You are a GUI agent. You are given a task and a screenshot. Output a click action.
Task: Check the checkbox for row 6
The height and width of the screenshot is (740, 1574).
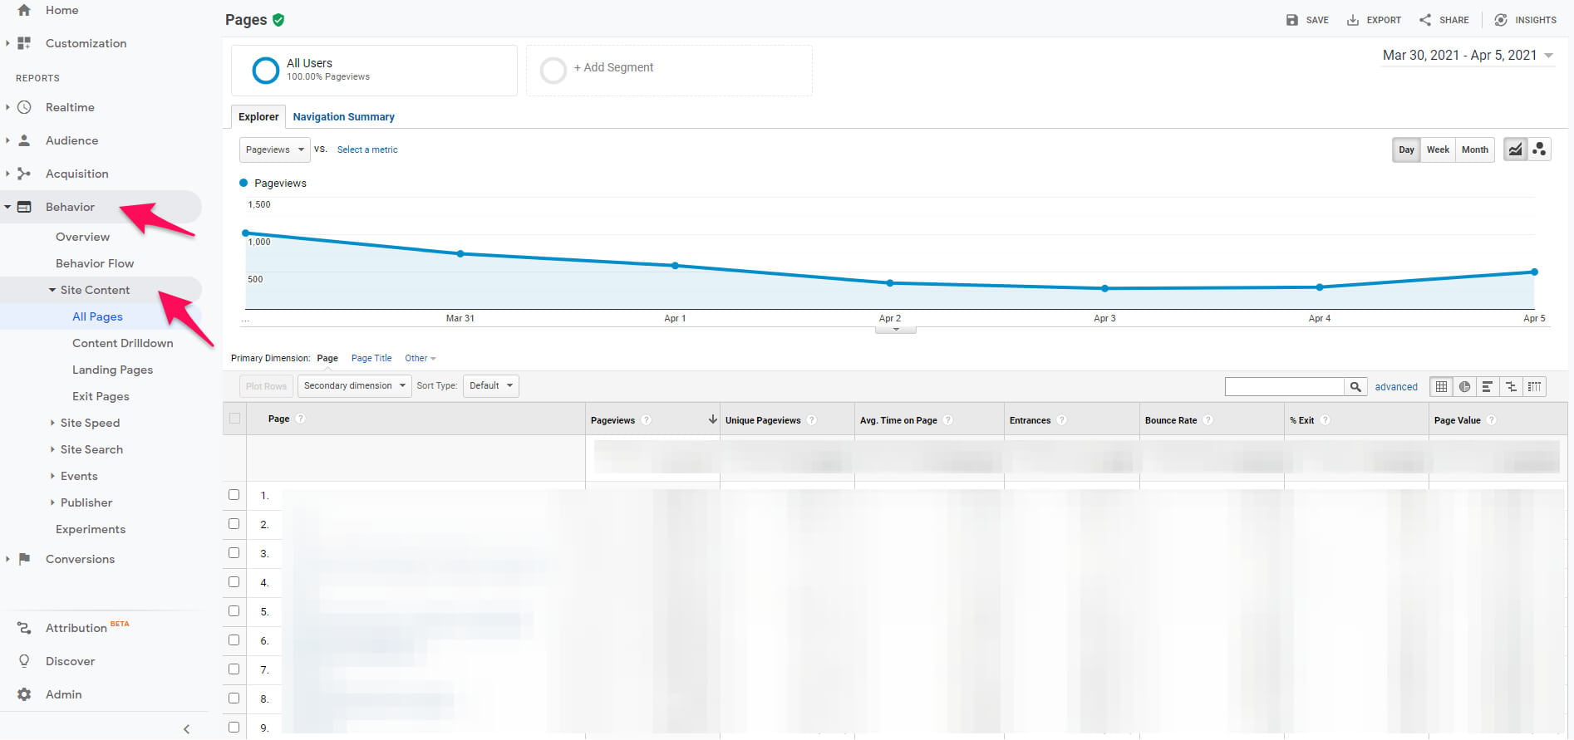[x=234, y=640]
